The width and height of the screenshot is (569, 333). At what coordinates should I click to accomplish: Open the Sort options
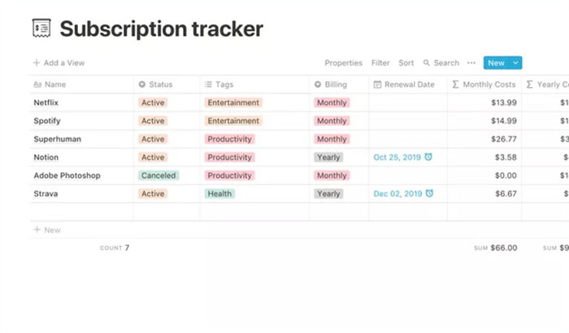406,63
